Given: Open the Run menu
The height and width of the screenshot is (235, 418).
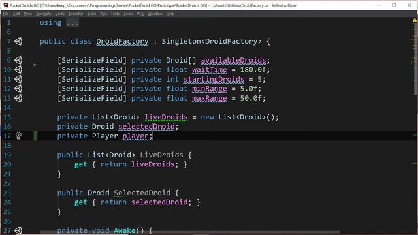Looking at the screenshot, I should click(x=103, y=14).
